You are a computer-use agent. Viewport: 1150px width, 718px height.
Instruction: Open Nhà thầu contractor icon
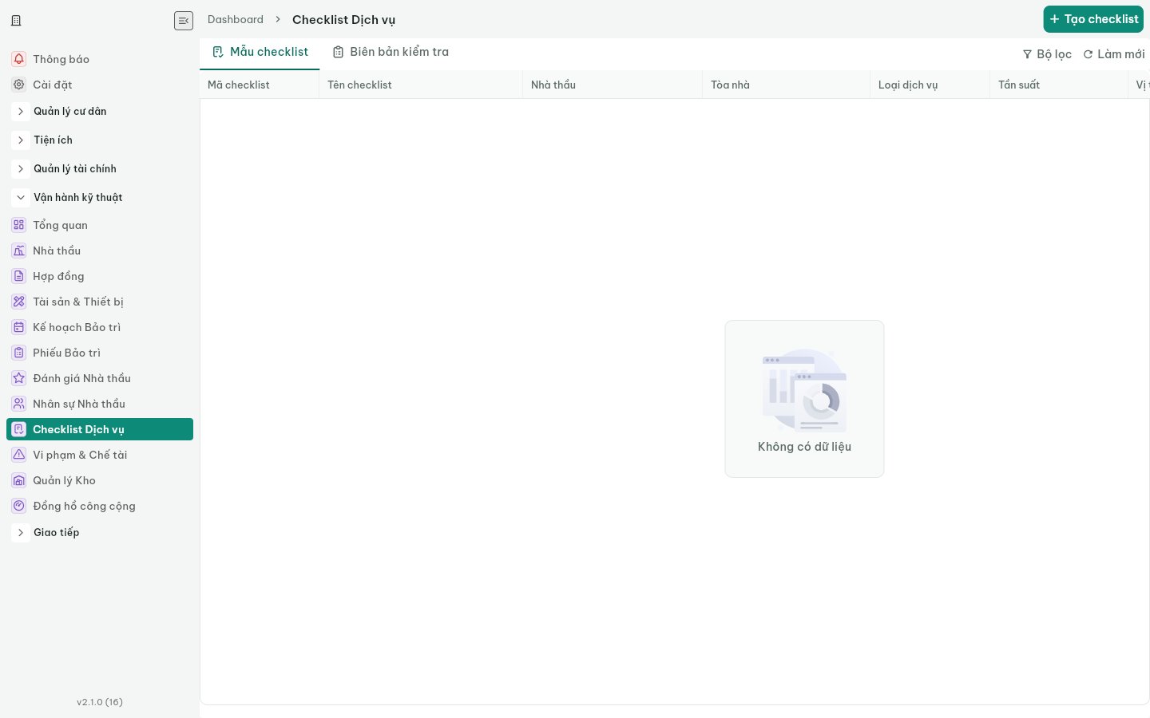[19, 251]
